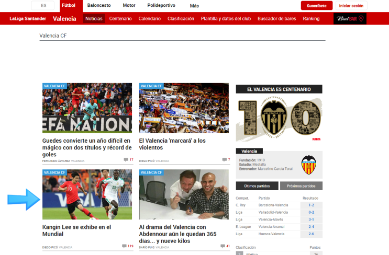The image size is (389, 255).
Task: Open the Valencia 100 centenary banner
Action: [x=279, y=120]
